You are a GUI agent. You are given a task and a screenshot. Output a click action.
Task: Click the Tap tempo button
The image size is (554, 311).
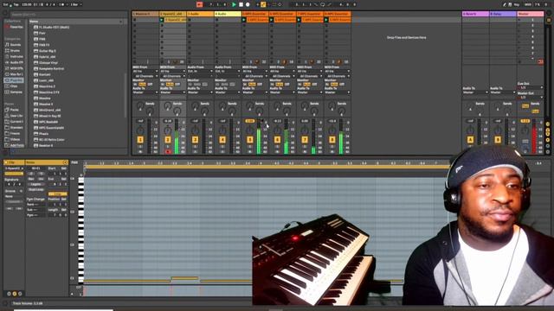(x=16, y=4)
